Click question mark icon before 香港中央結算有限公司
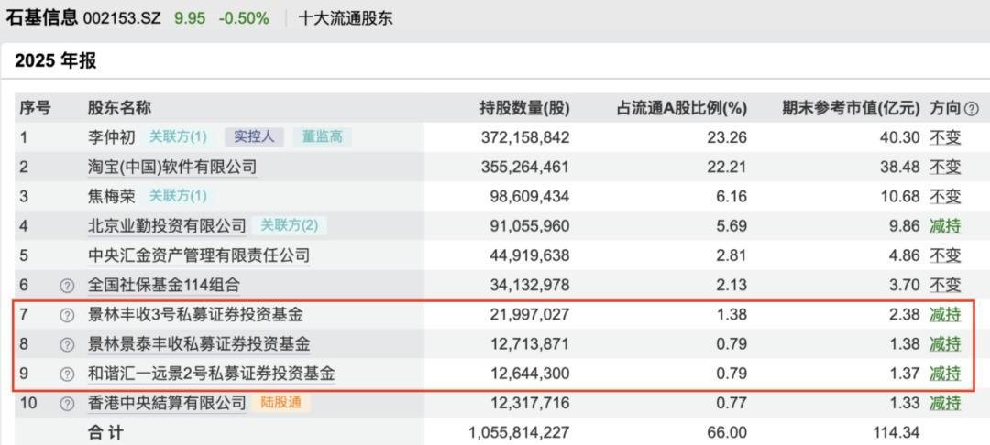Viewport: 990px width, 445px height. [66, 403]
